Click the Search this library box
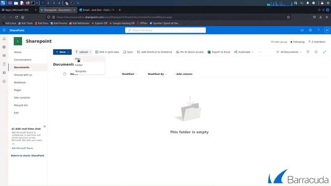331x186 pixels. tap(165, 30)
